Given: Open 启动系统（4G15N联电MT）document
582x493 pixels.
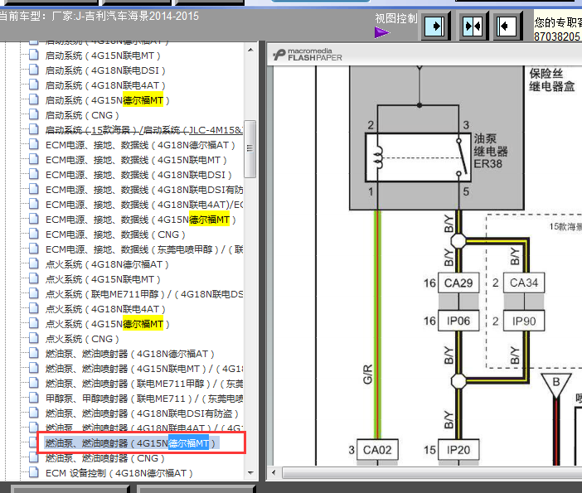Looking at the screenshot, I should 103,56.
